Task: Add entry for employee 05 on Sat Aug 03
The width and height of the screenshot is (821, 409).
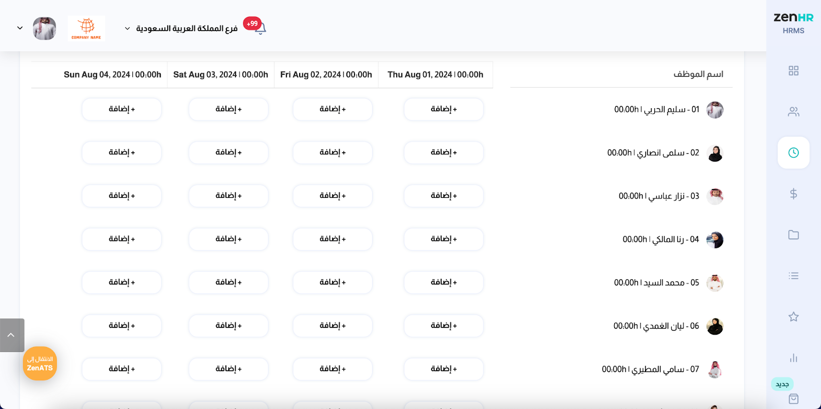Action: 228,282
